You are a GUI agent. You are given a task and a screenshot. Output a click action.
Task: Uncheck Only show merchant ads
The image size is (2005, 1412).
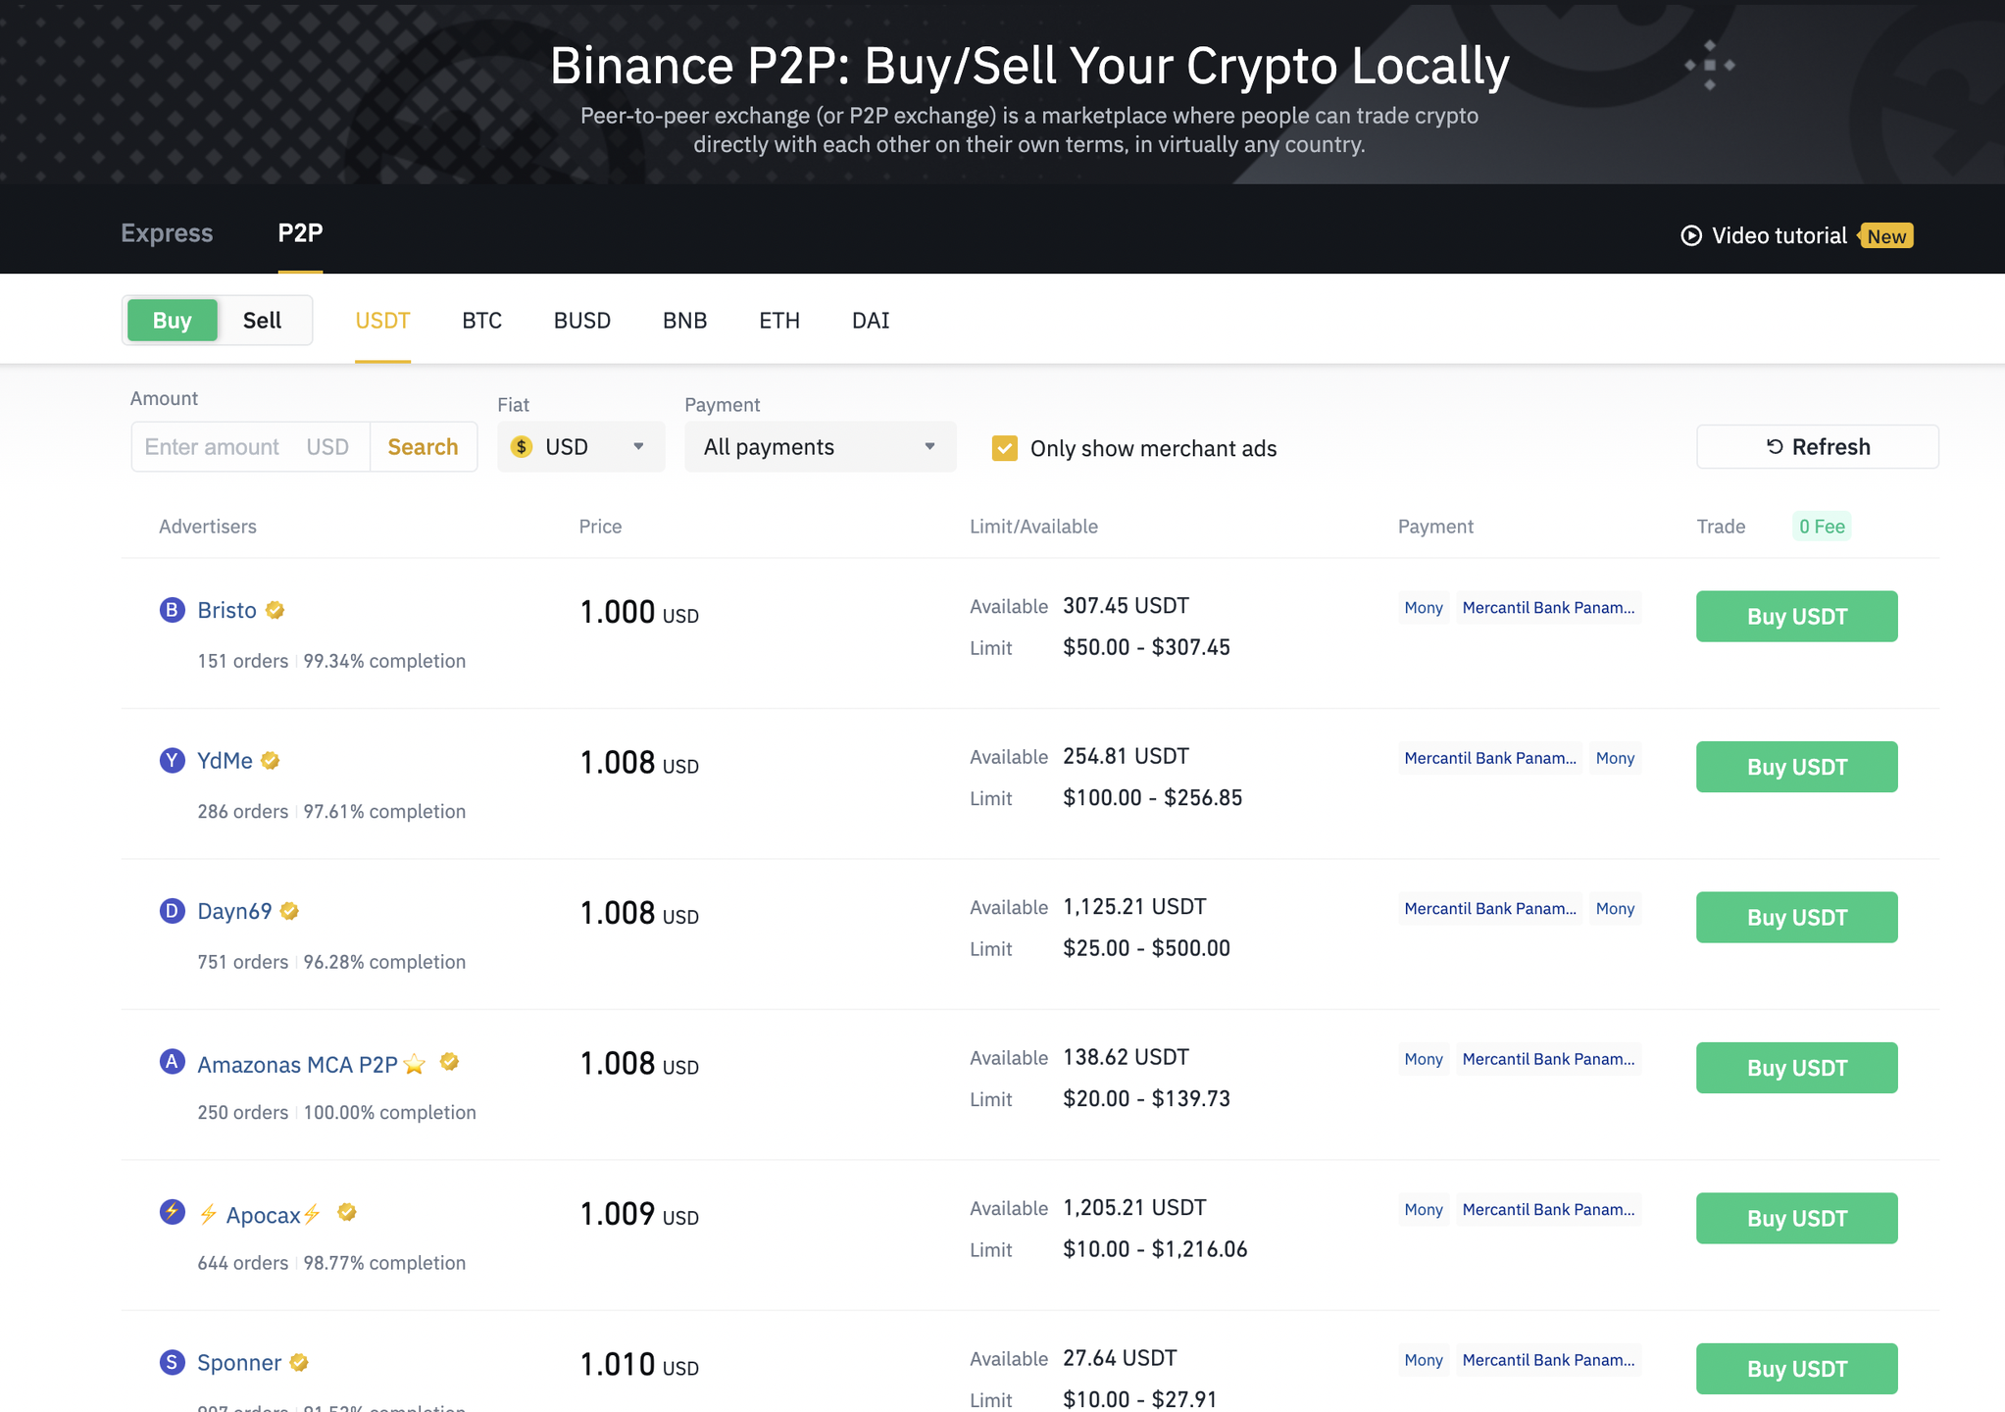click(1005, 448)
